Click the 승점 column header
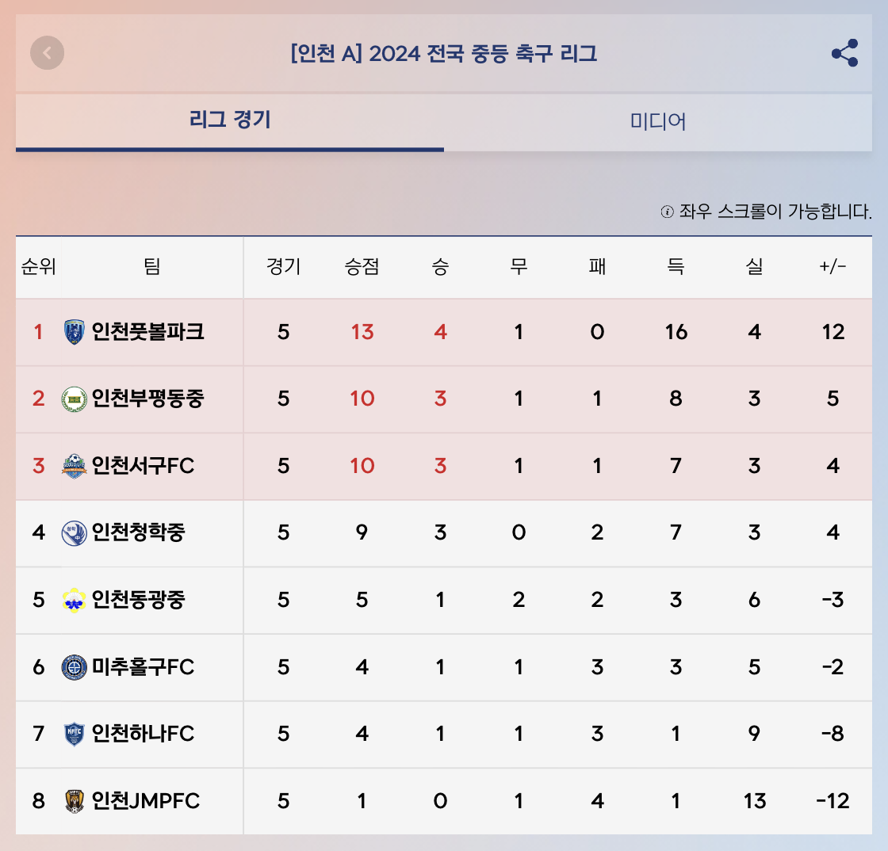The image size is (888, 851). (x=362, y=267)
